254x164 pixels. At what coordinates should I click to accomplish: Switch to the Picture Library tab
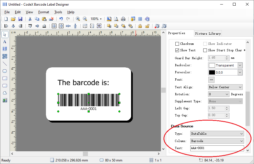tap(208, 34)
